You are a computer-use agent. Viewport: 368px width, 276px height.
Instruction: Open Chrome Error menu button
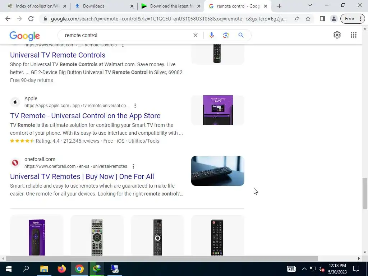(x=353, y=19)
